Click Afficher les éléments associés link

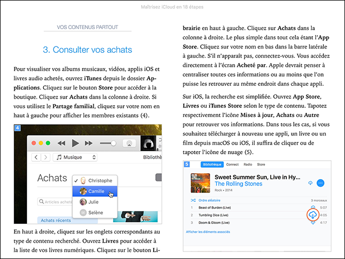point(208,232)
